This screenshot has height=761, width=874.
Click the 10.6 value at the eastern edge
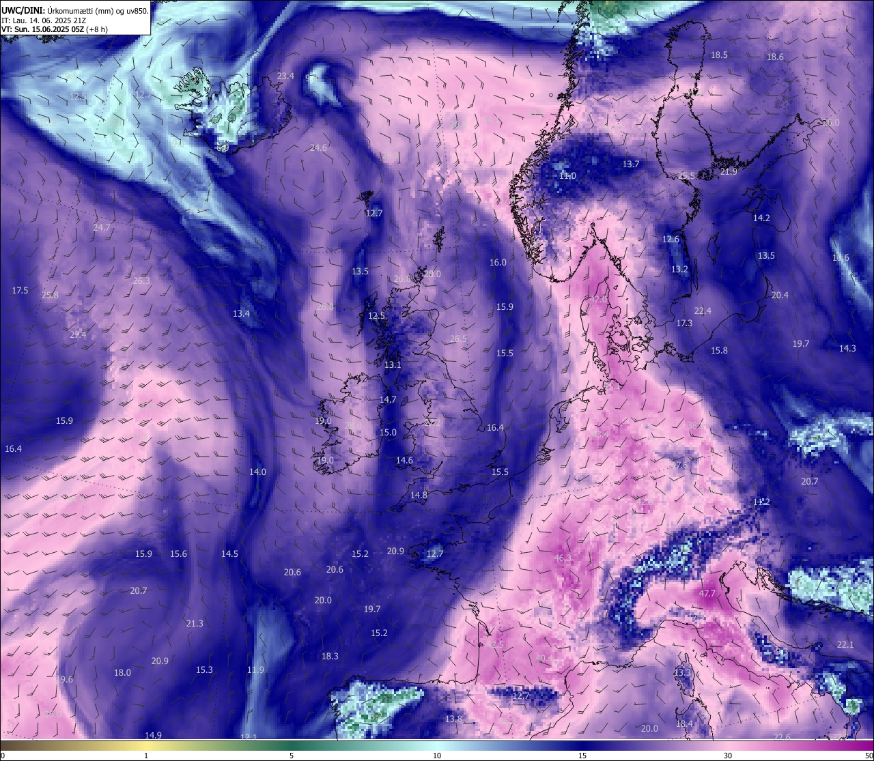click(841, 257)
